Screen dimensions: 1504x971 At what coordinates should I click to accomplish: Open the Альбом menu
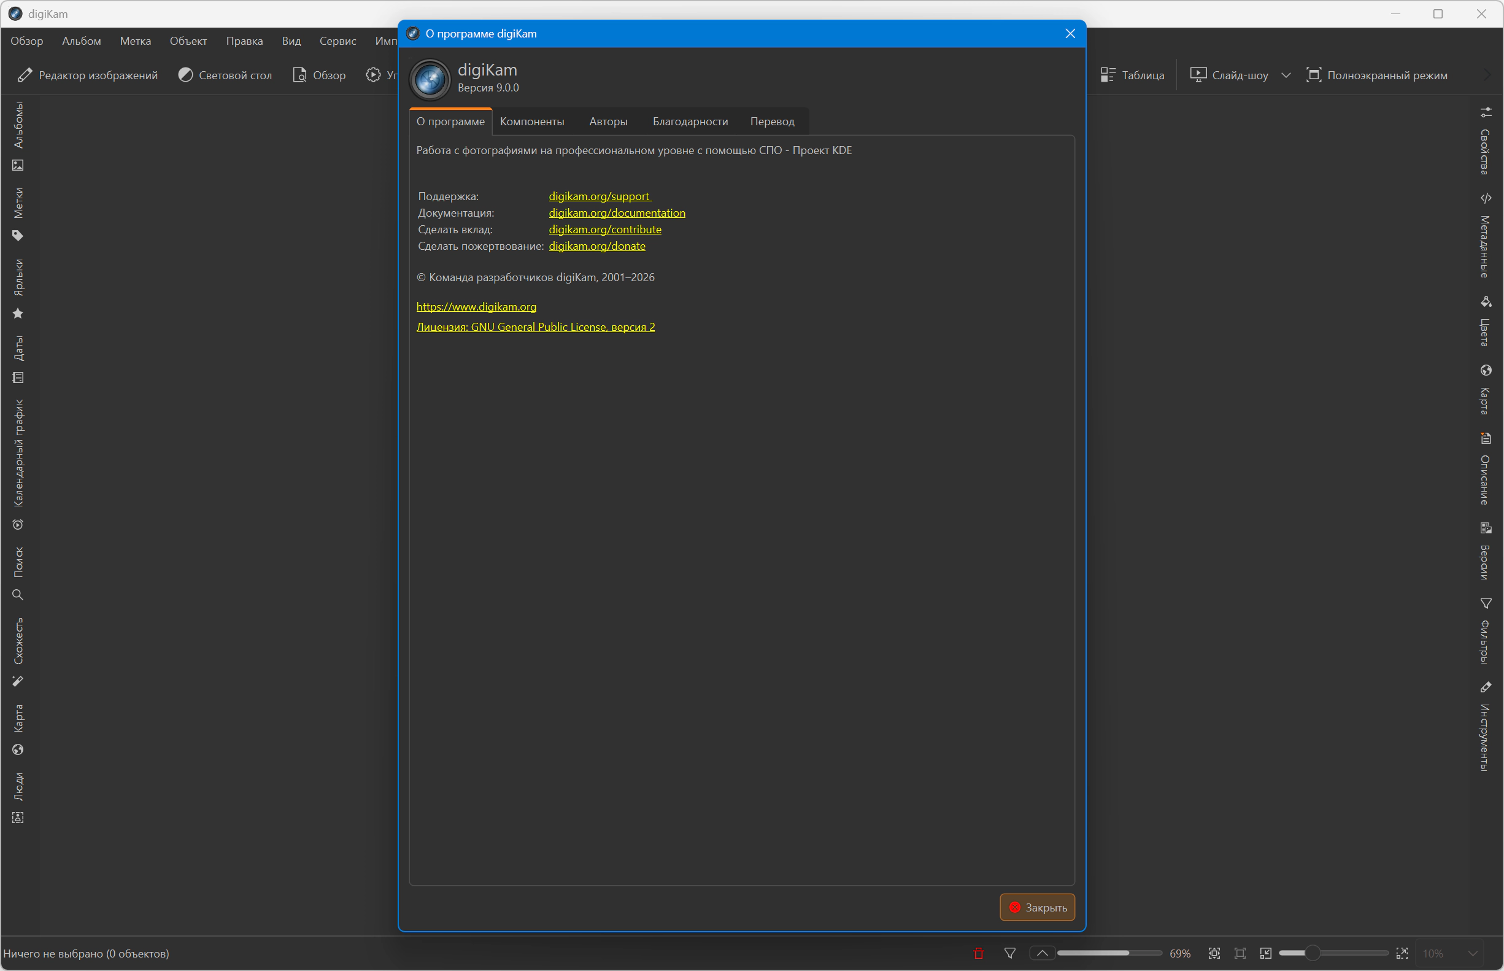click(x=82, y=41)
